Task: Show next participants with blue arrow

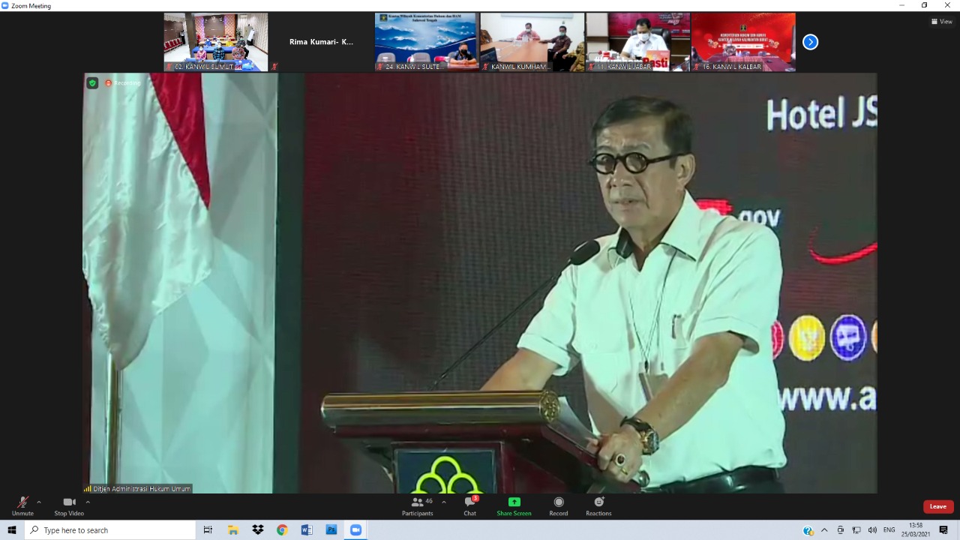Action: tap(810, 42)
